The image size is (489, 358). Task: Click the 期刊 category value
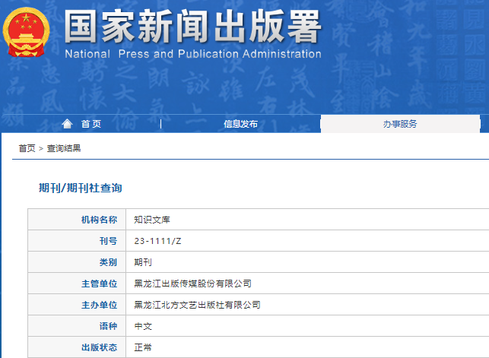tap(143, 262)
